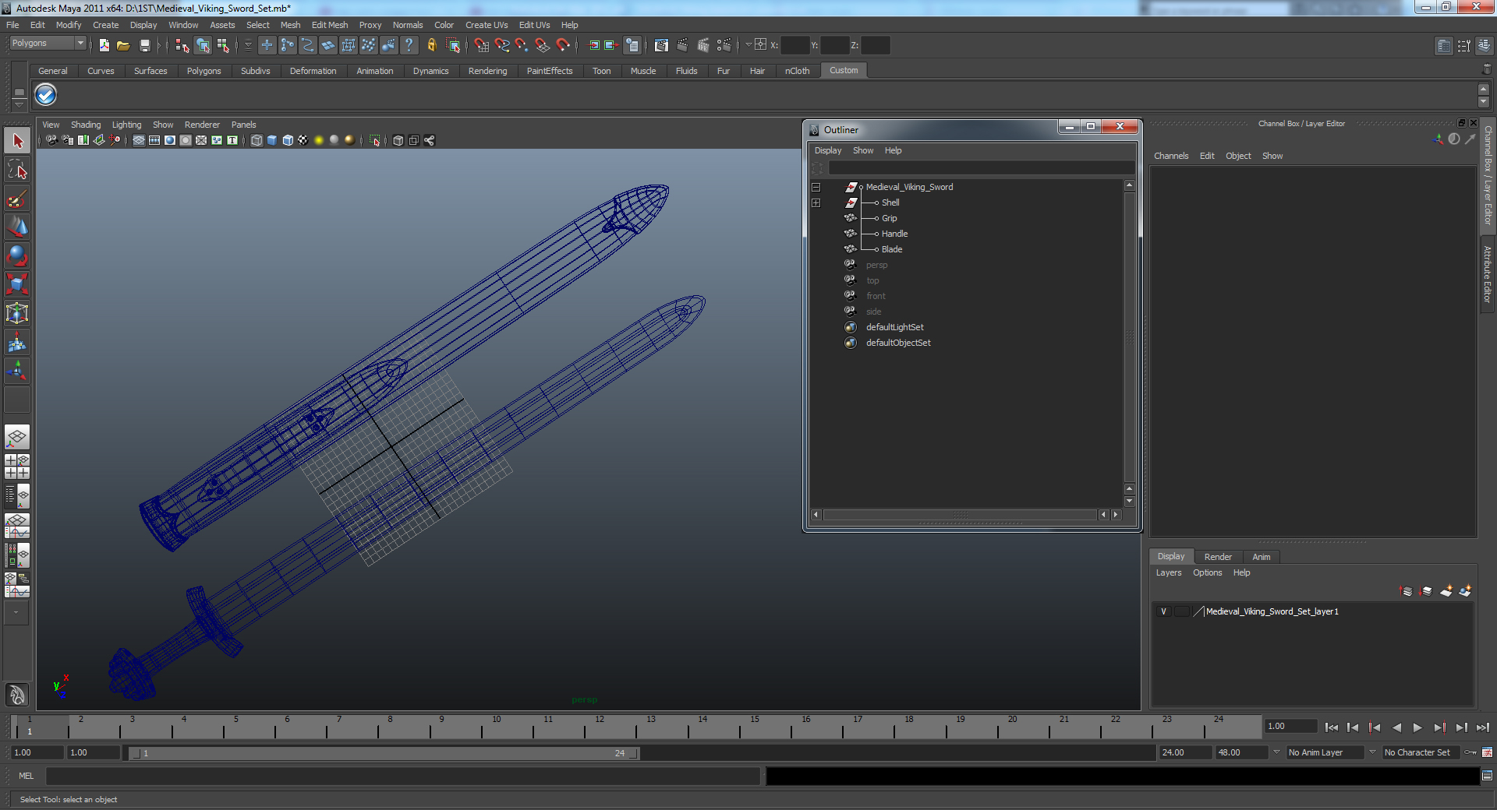Select the Blade object in the Outliner

pyautogui.click(x=892, y=249)
